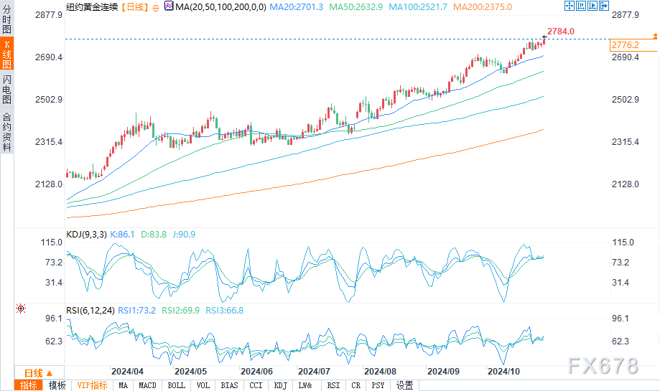Click the MA indicator chart icon

click(x=168, y=6)
